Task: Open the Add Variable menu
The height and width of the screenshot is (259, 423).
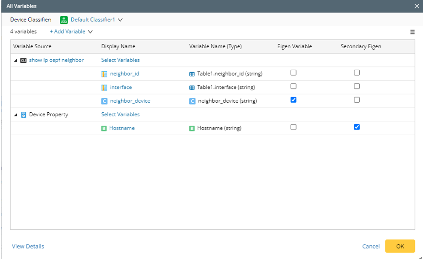Action: [71, 32]
